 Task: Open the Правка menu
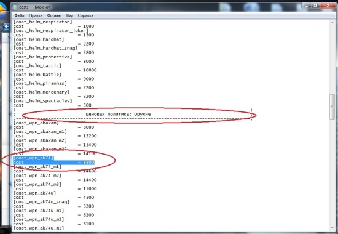pos(36,15)
